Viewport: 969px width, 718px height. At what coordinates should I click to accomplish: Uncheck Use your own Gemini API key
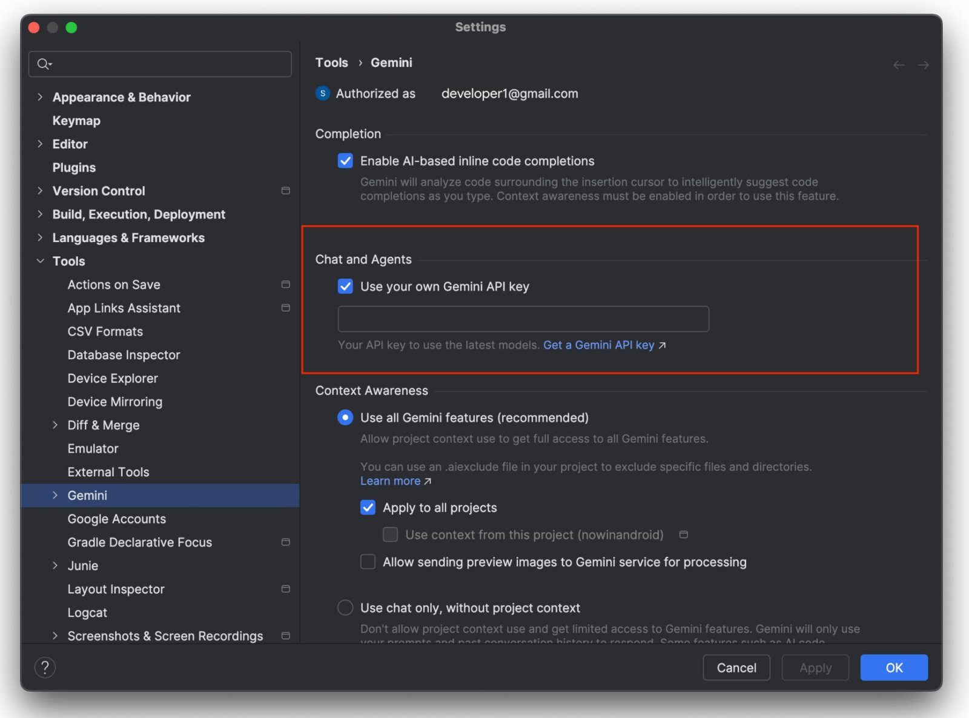pos(345,287)
